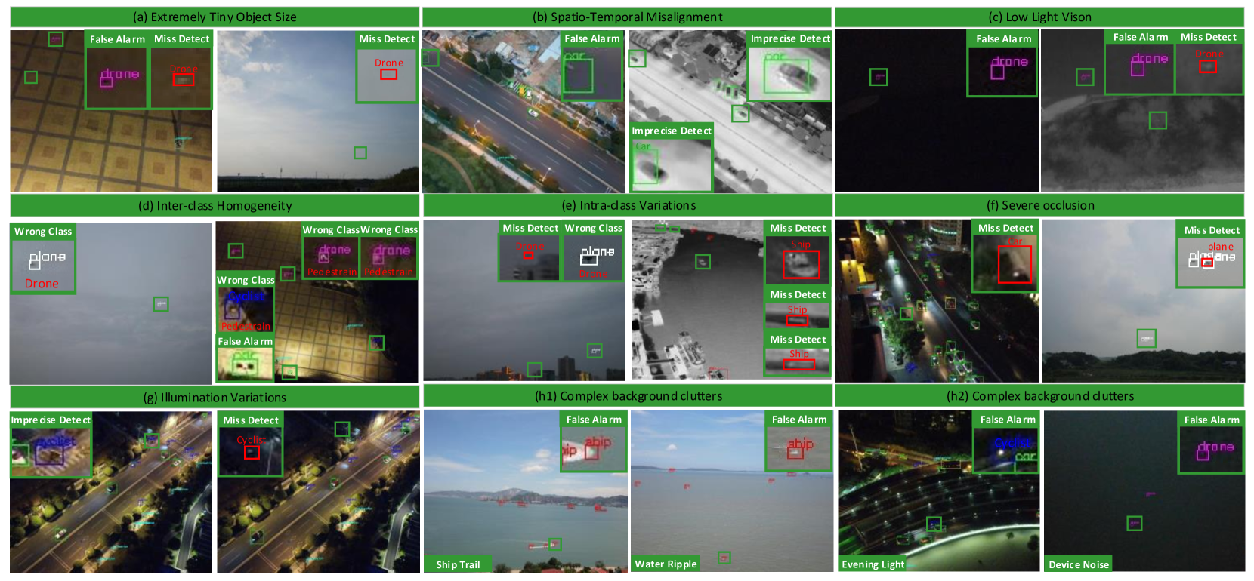This screenshot has width=1254, height=581.
Task: Open the False Alarm car inset in panel (d)
Action: tap(246, 358)
